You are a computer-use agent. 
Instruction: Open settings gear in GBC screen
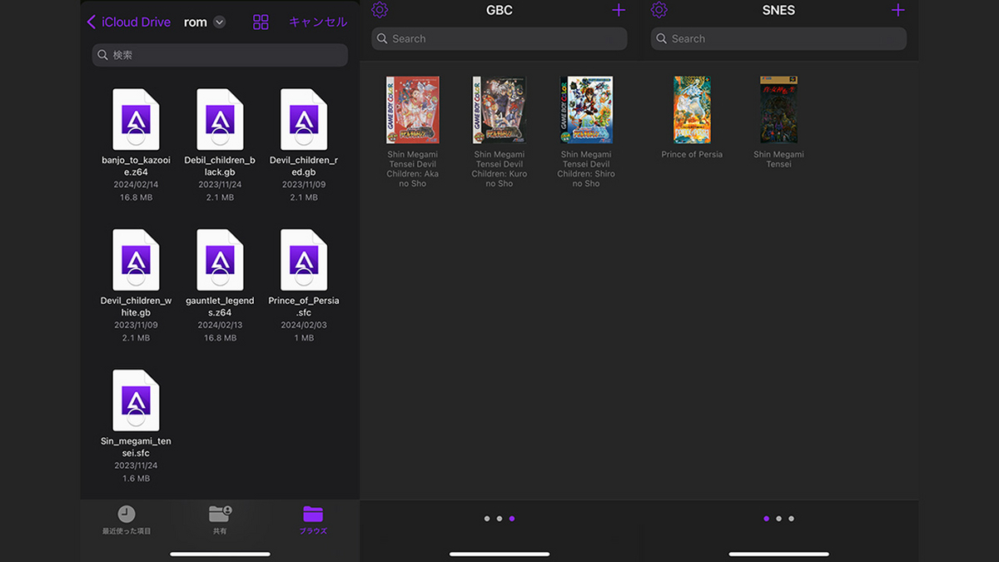tap(380, 10)
